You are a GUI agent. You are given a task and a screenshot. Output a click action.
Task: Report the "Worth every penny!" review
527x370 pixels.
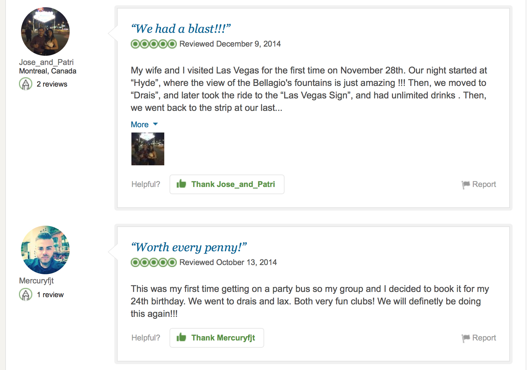(x=484, y=338)
